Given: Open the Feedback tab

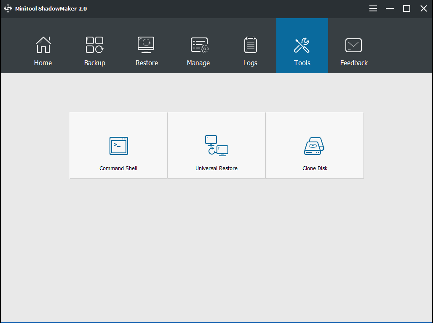Looking at the screenshot, I should coord(354,46).
